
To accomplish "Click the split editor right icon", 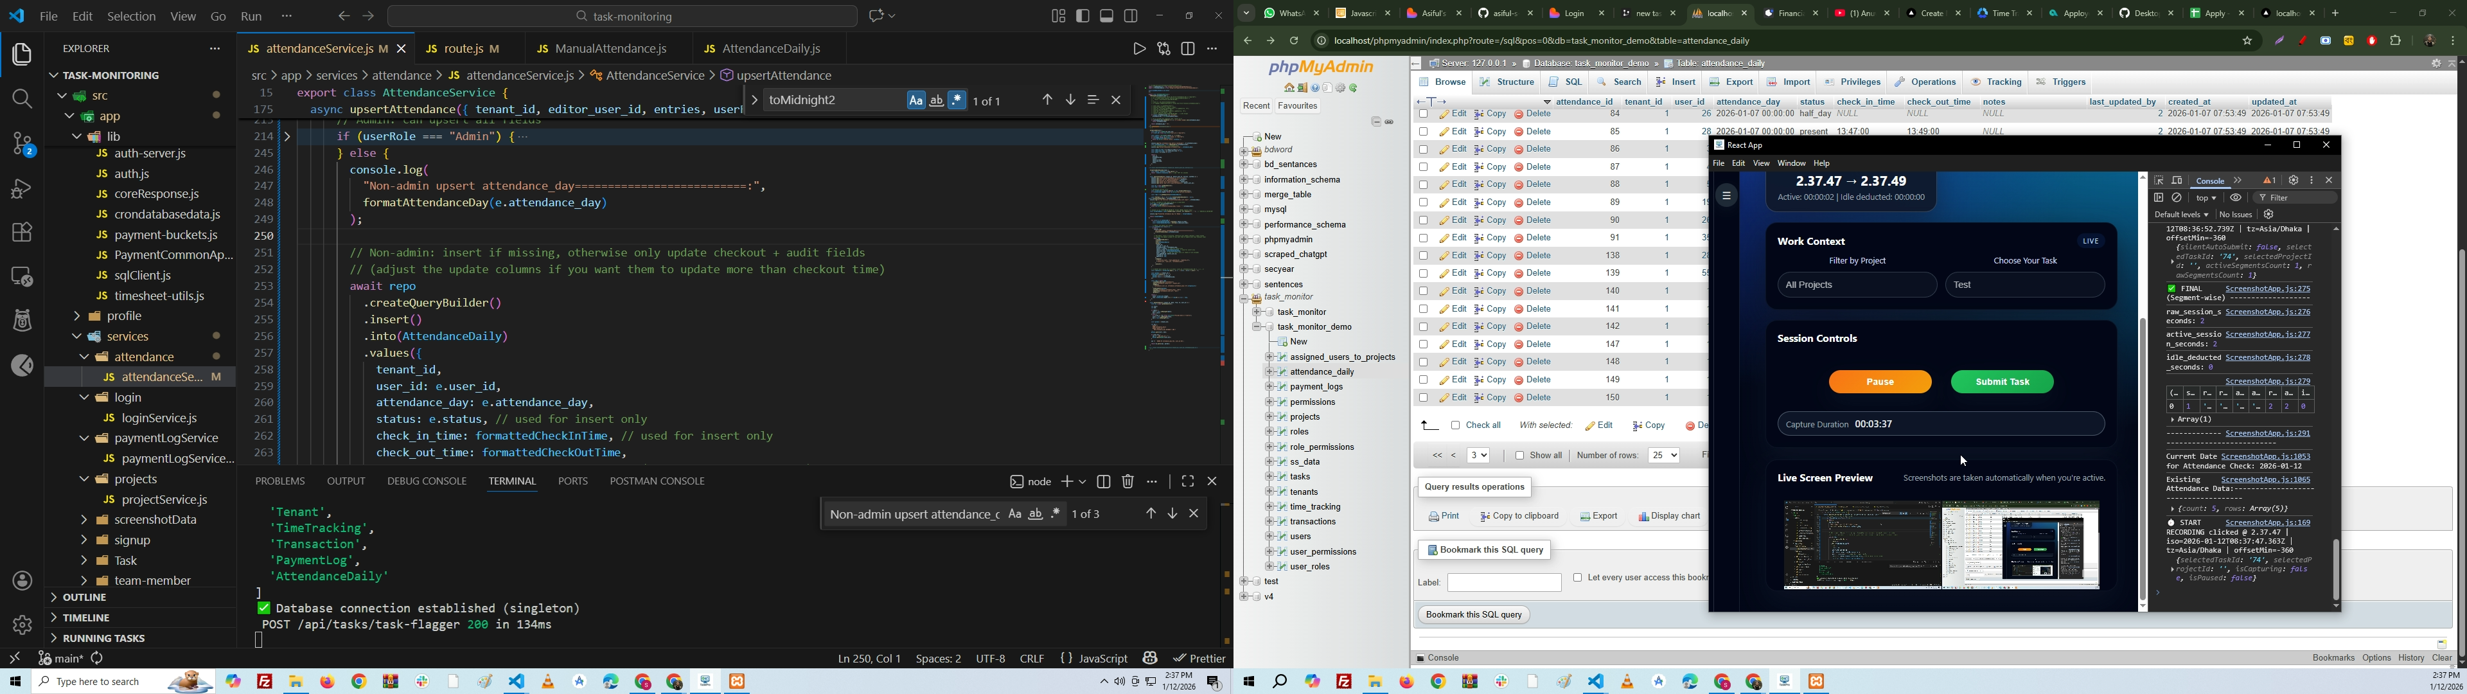I will [x=1189, y=49].
